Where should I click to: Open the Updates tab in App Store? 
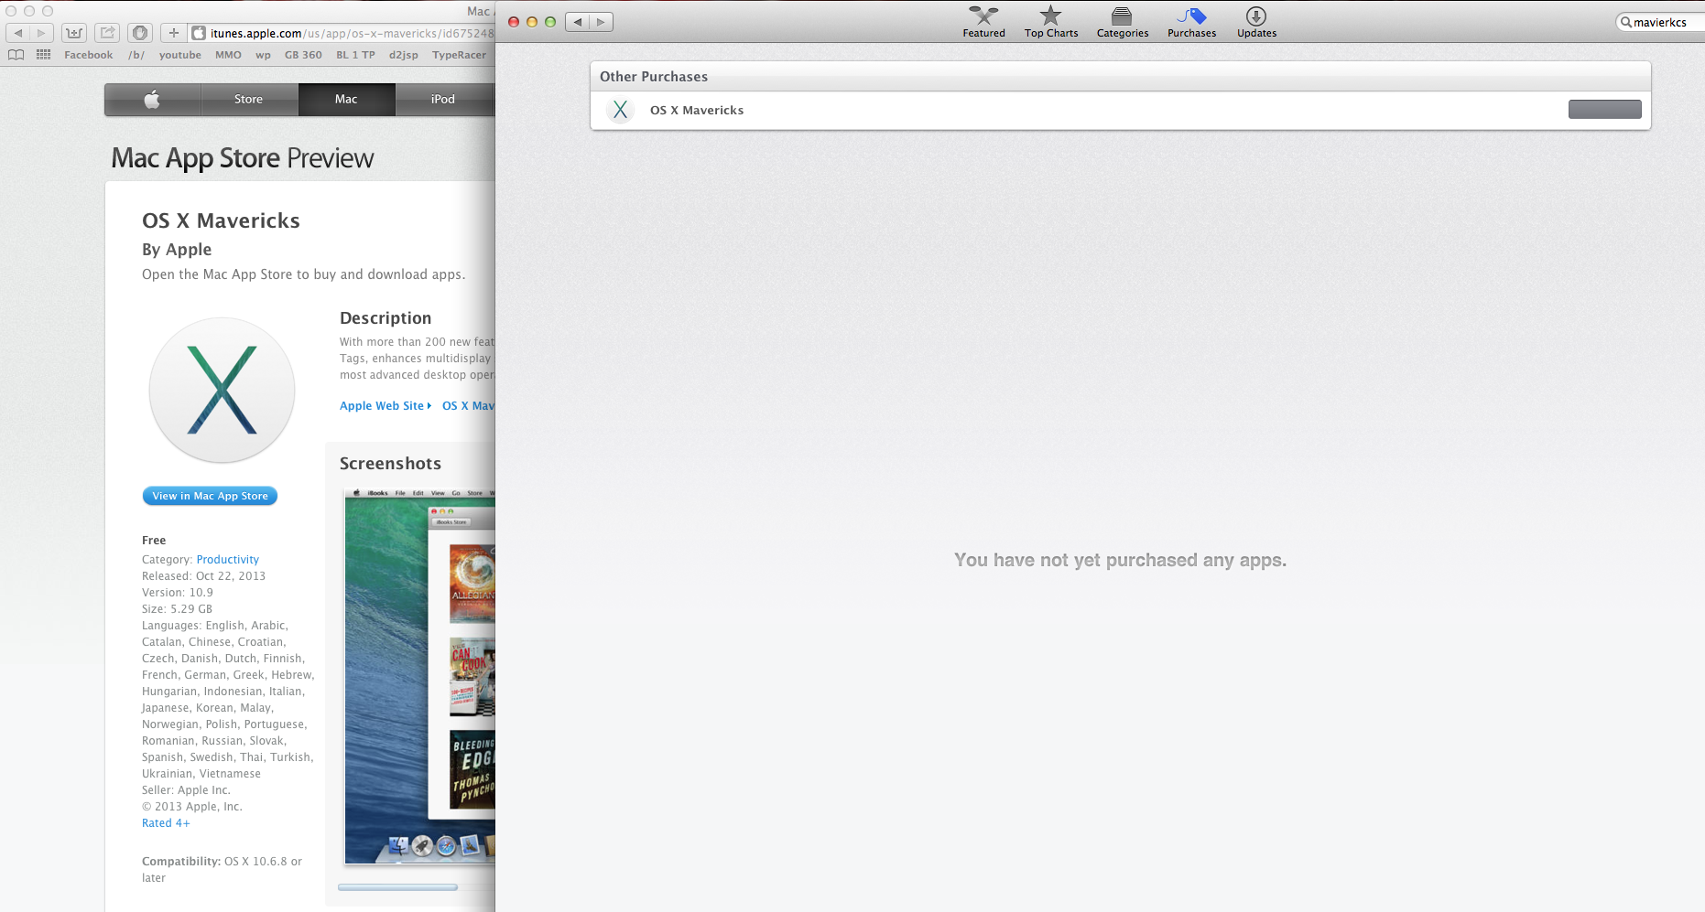[x=1256, y=22]
